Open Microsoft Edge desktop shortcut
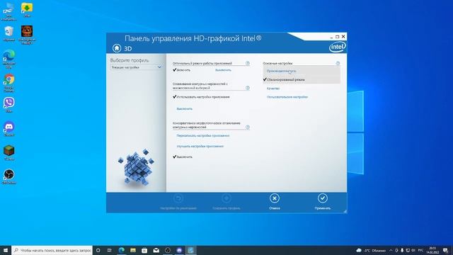This screenshot has height=255, width=453. point(9,59)
